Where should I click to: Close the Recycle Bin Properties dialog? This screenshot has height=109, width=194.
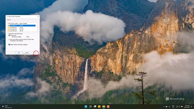[38, 16]
